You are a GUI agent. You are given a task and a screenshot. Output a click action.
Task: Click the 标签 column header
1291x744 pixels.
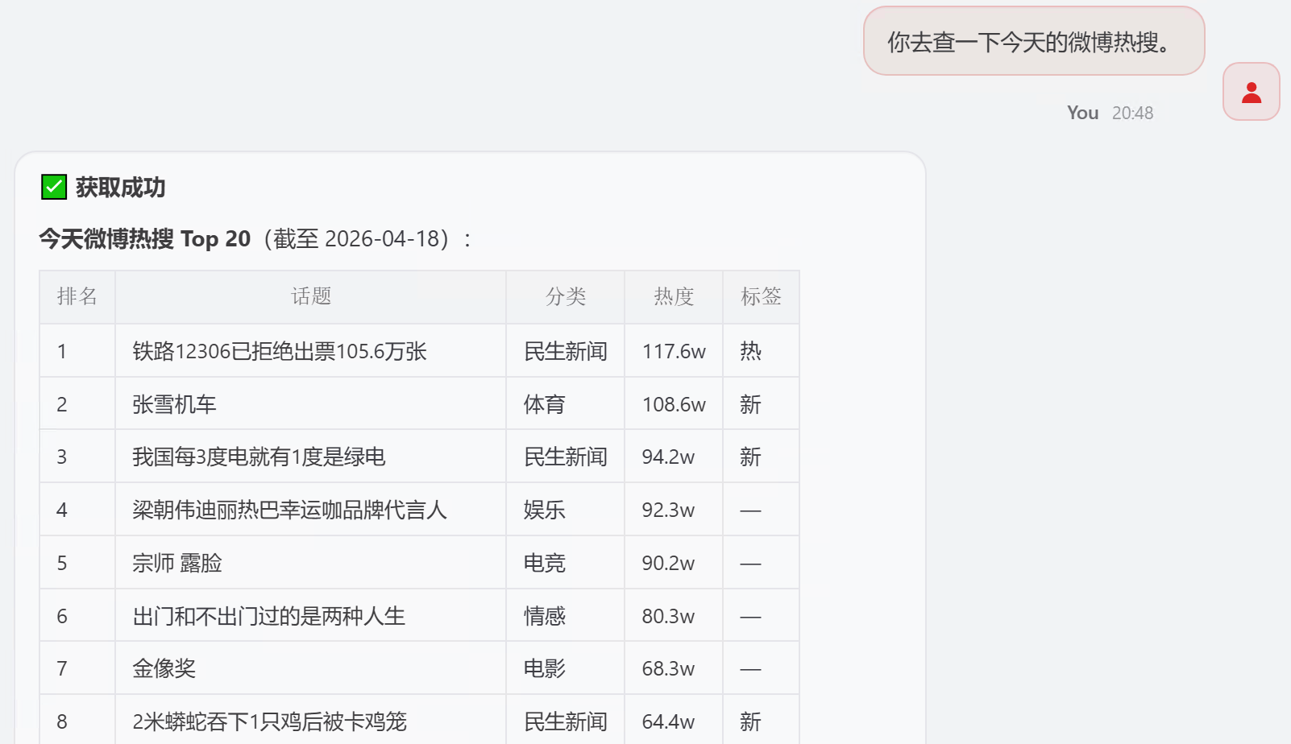pyautogui.click(x=761, y=296)
